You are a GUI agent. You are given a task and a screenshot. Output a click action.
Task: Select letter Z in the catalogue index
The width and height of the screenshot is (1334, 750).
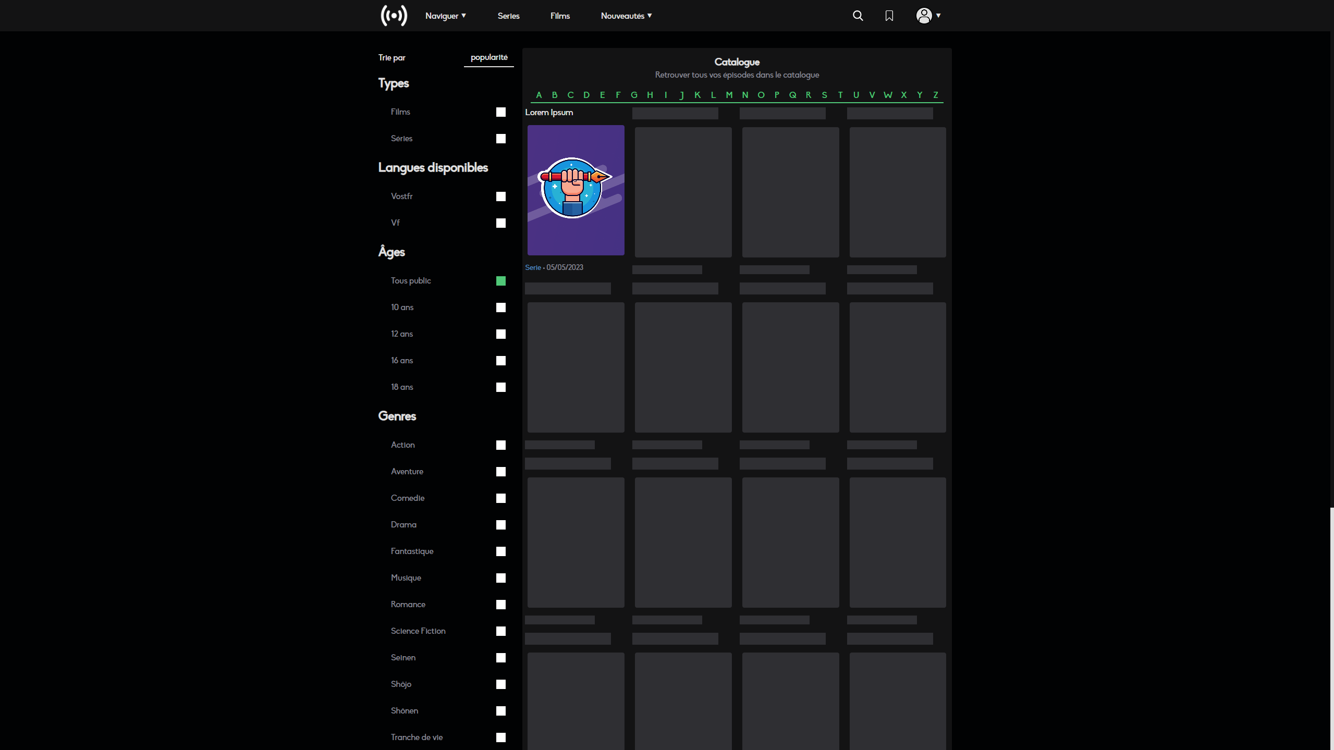pos(935,95)
